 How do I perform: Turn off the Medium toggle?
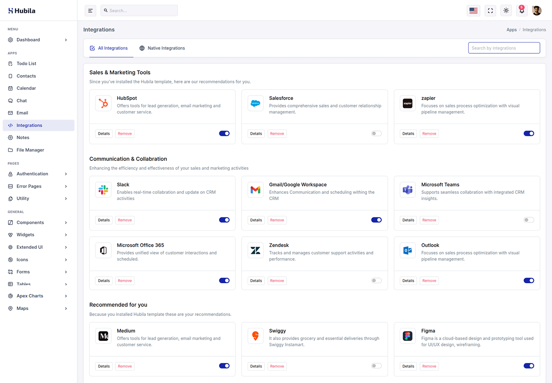point(224,366)
